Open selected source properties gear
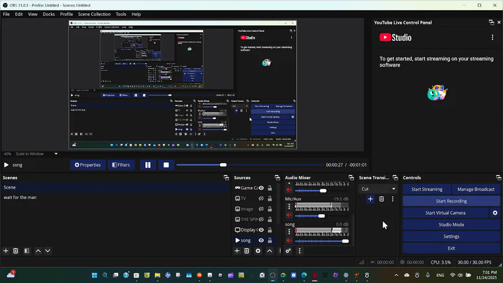503x283 pixels. coord(258,251)
